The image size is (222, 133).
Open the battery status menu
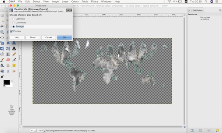[x=177, y=1]
